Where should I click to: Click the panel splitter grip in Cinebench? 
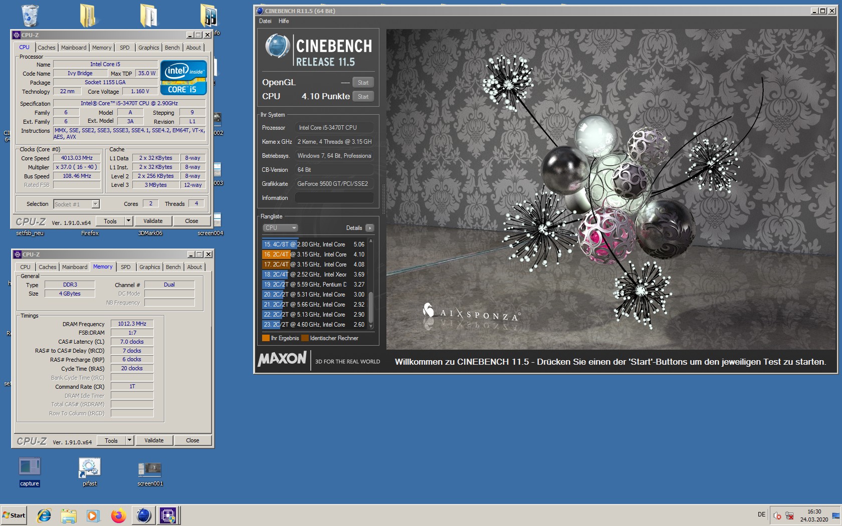click(384, 199)
